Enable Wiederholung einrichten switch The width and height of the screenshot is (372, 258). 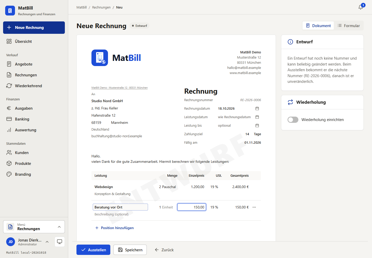(293, 120)
